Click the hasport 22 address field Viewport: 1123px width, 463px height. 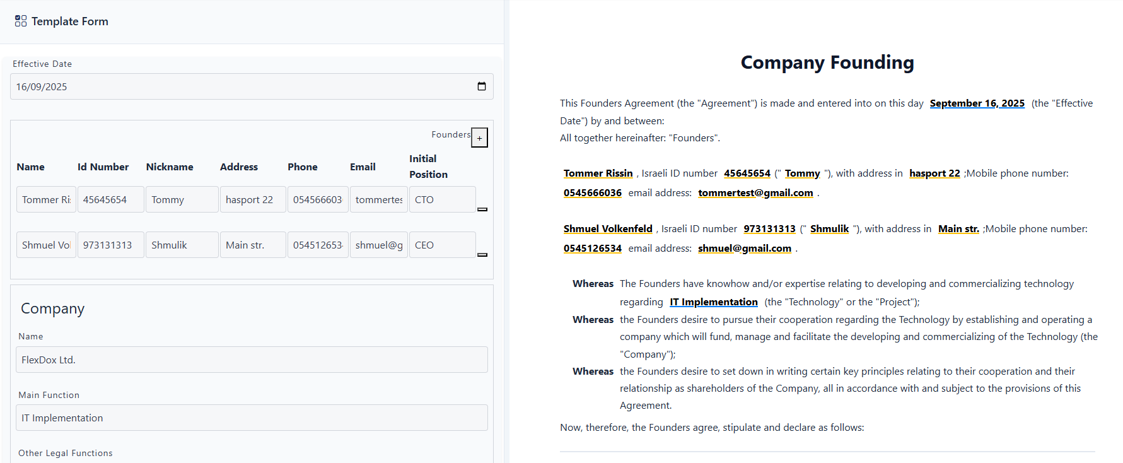click(x=252, y=199)
